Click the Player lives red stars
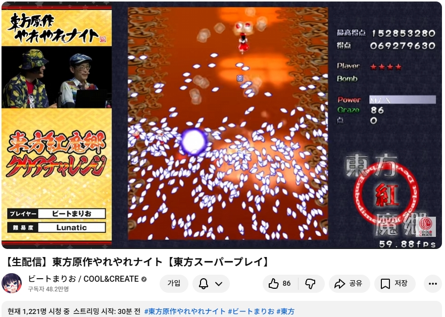The width and height of the screenshot is (445, 317). click(386, 67)
